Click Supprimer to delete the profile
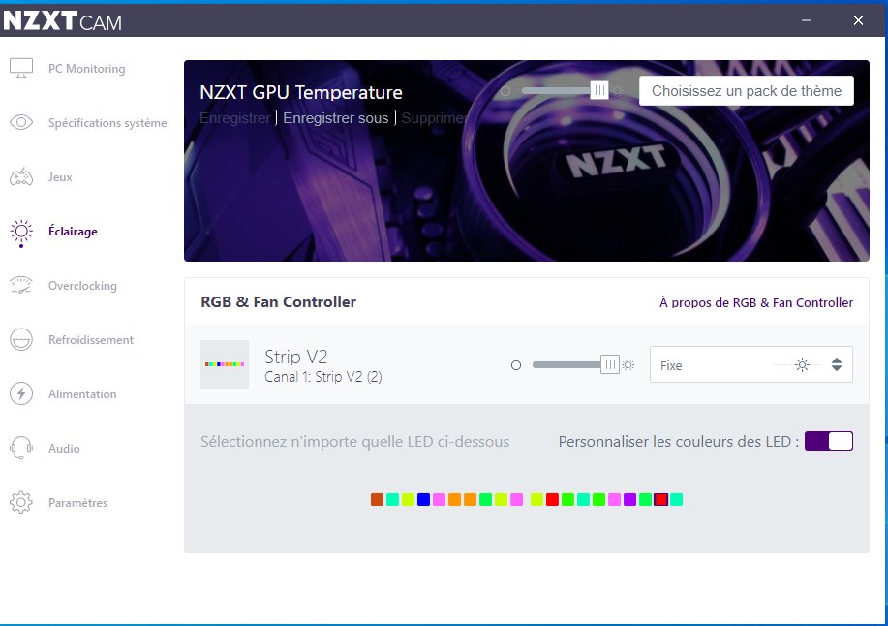888x626 pixels. point(435,118)
